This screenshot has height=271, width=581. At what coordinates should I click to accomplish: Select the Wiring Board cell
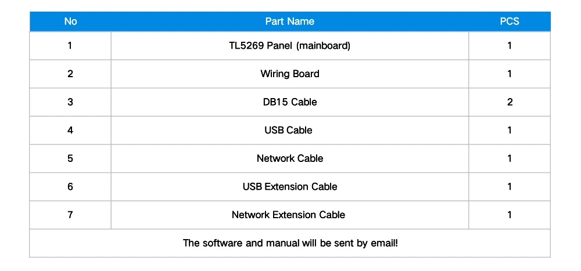pyautogui.click(x=289, y=74)
